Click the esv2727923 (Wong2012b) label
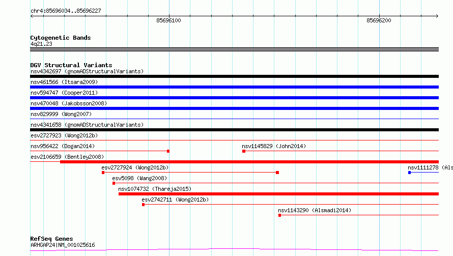453x256 pixels. (x=64, y=135)
